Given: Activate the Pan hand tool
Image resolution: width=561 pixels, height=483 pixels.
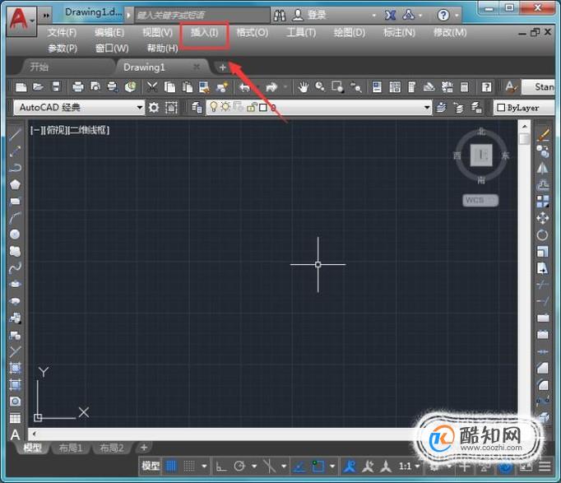Looking at the screenshot, I should [x=303, y=87].
